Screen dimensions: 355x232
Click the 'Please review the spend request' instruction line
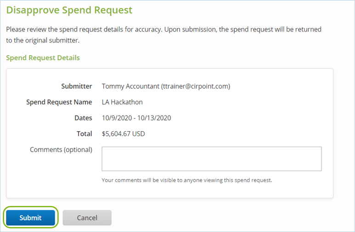163,29
